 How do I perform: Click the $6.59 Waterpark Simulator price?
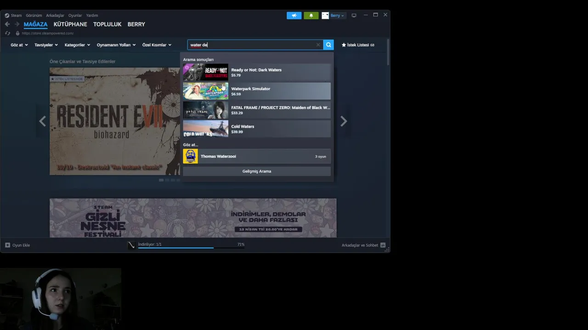236,94
